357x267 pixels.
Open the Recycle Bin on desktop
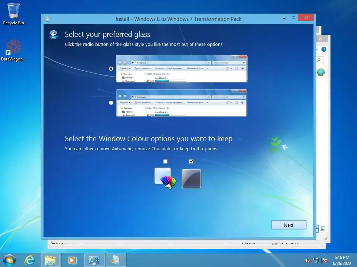tap(14, 14)
